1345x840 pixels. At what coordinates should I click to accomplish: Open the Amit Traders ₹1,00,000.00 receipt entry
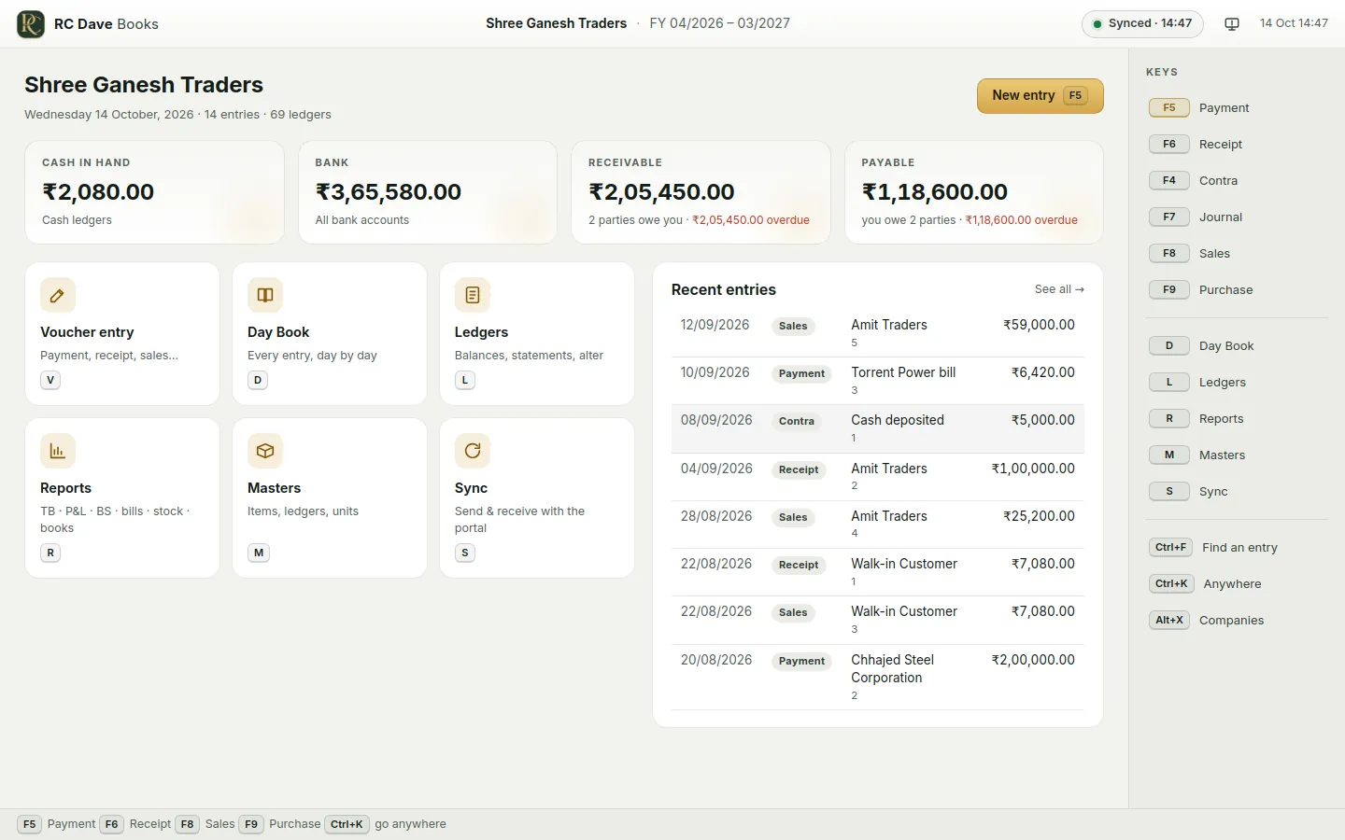point(878,477)
